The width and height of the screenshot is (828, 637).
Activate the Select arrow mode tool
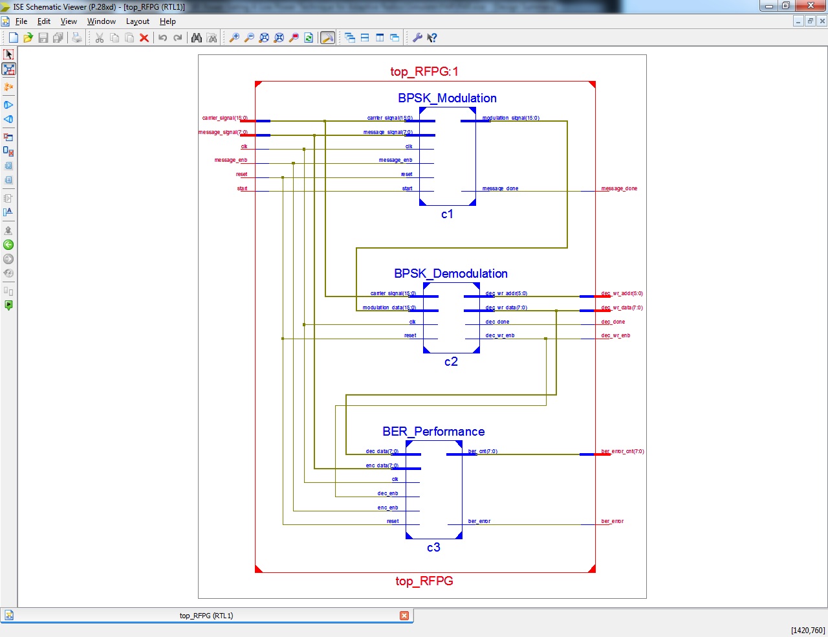pyautogui.click(x=8, y=54)
